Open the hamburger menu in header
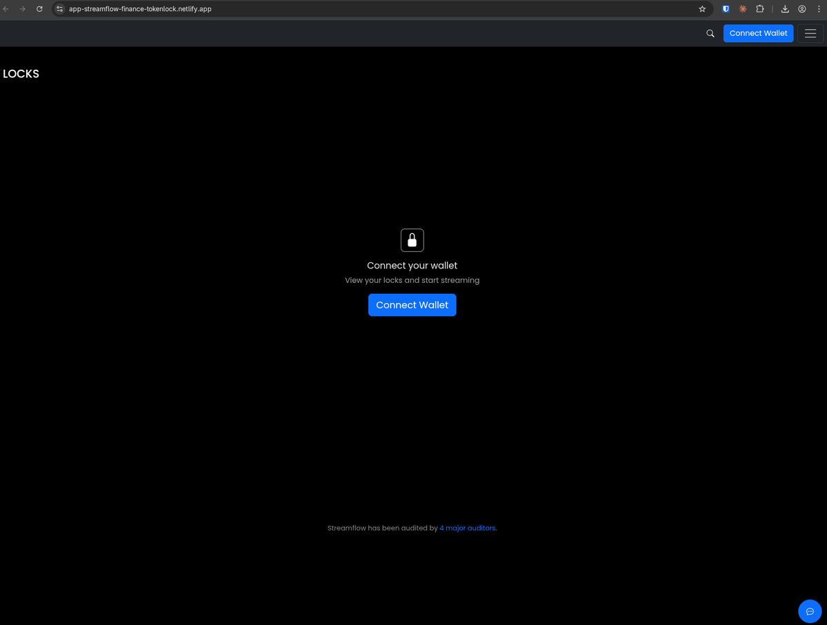The width and height of the screenshot is (827, 625). click(x=810, y=33)
